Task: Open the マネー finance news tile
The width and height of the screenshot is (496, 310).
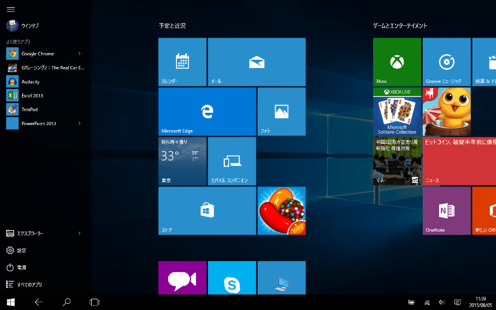Action: point(397,161)
